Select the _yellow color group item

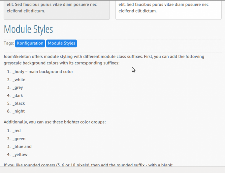tap(20, 155)
